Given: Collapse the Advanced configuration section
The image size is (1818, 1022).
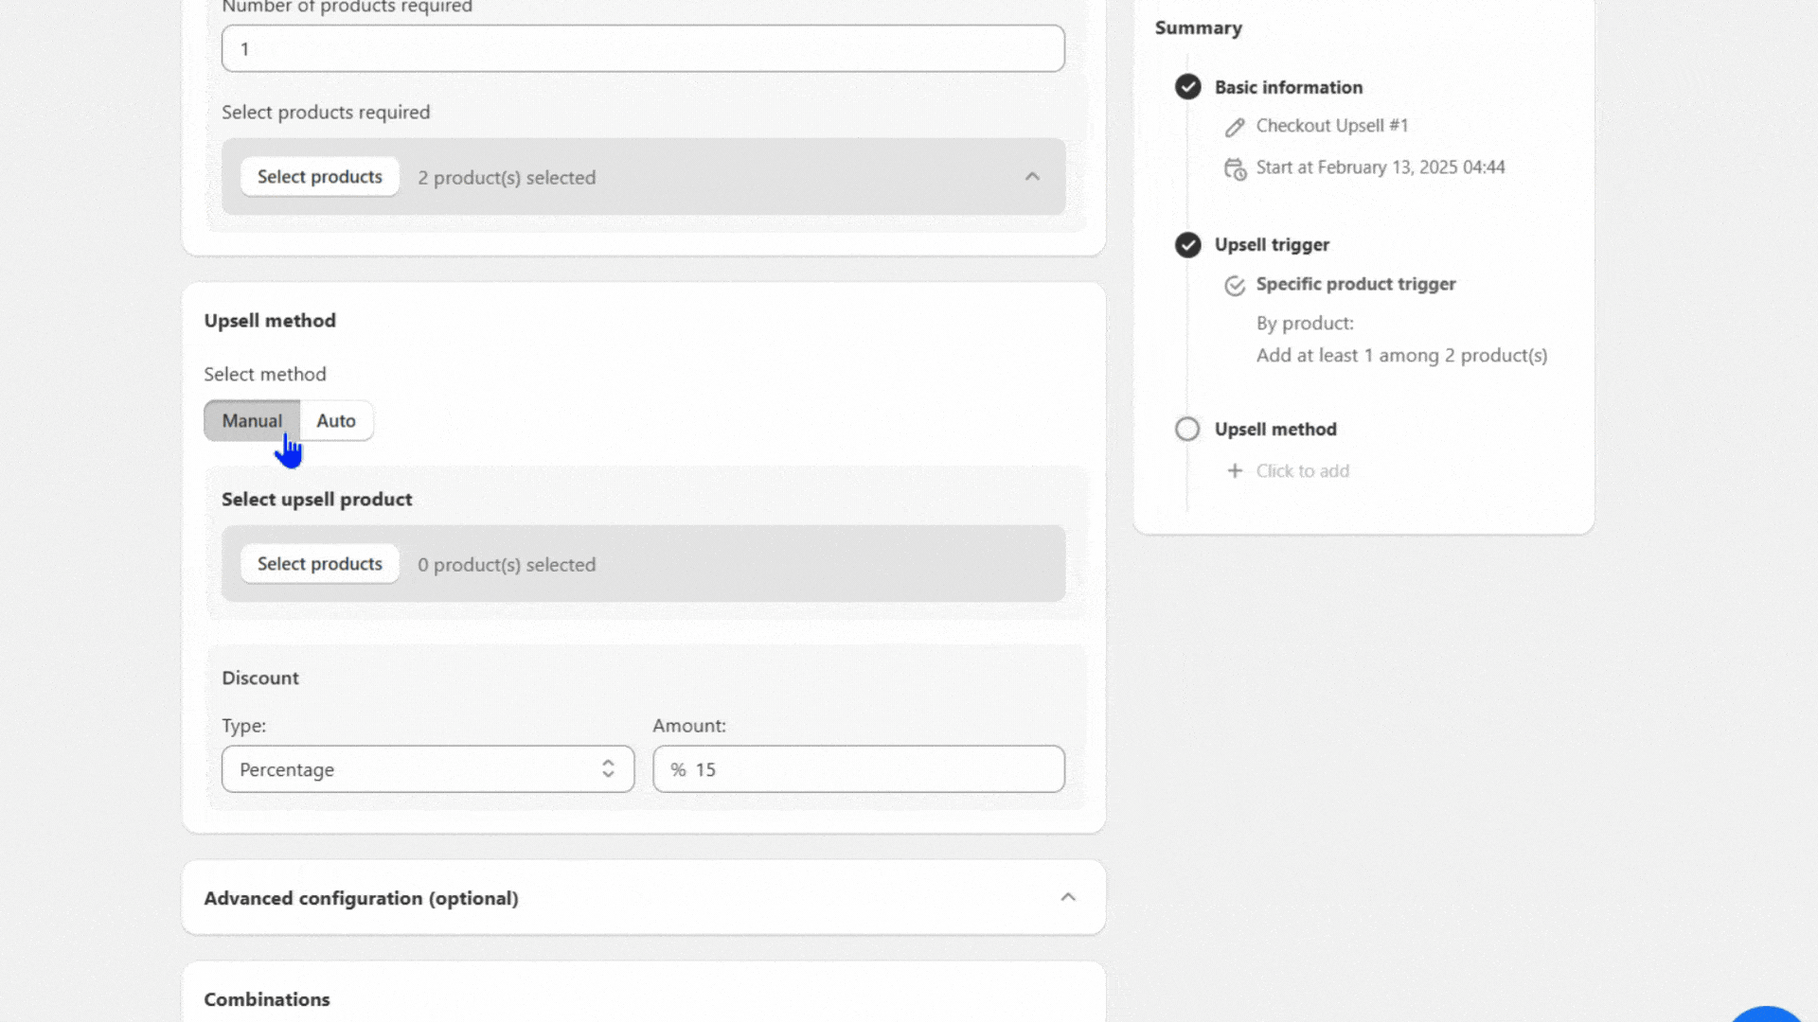Looking at the screenshot, I should pos(1068,897).
